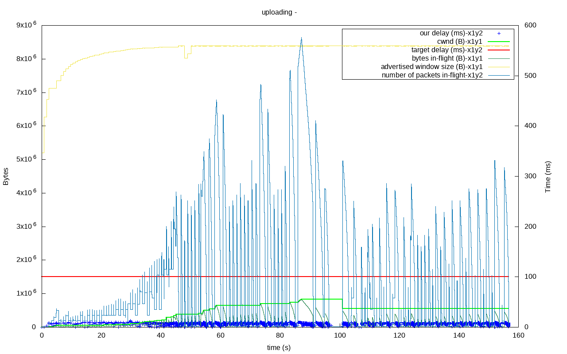Screen dimensions: 567x354
Task: Click the 2x10^6 left axis tick label
Action: coord(26,260)
